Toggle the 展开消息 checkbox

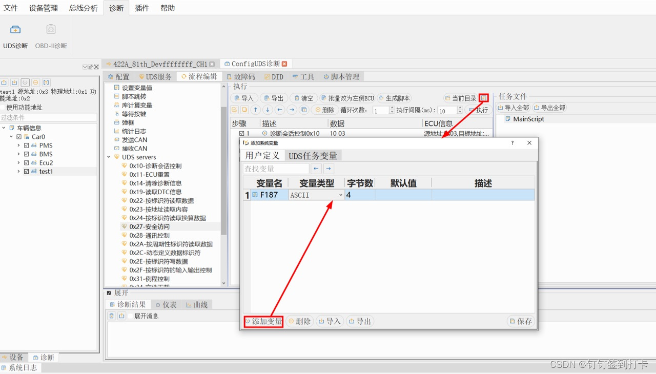[130, 316]
